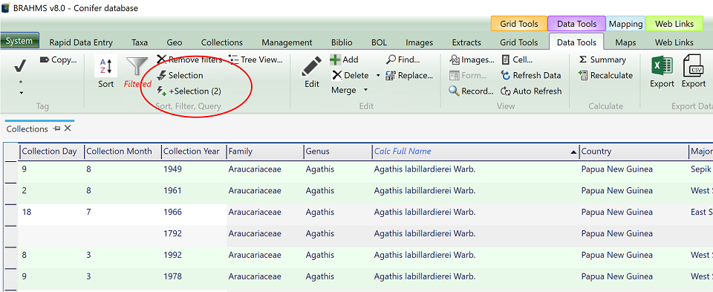Click the +Selection (2) button

tap(189, 91)
